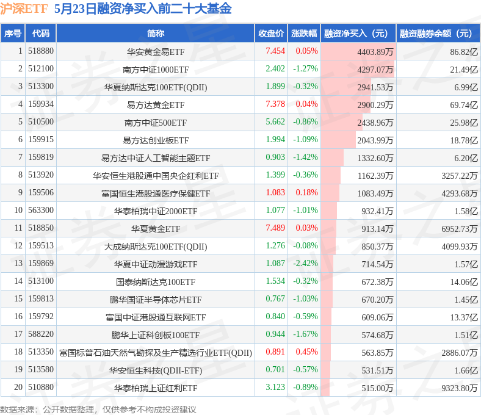Click fund code 563300
This screenshot has width=481, height=415.
[41, 211]
